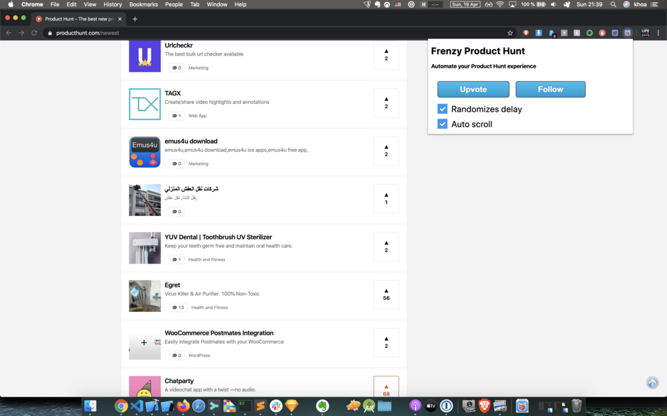Viewport: 667px width, 416px height.
Task: Click the Wi-Fi status icon
Action: click(x=500, y=4)
